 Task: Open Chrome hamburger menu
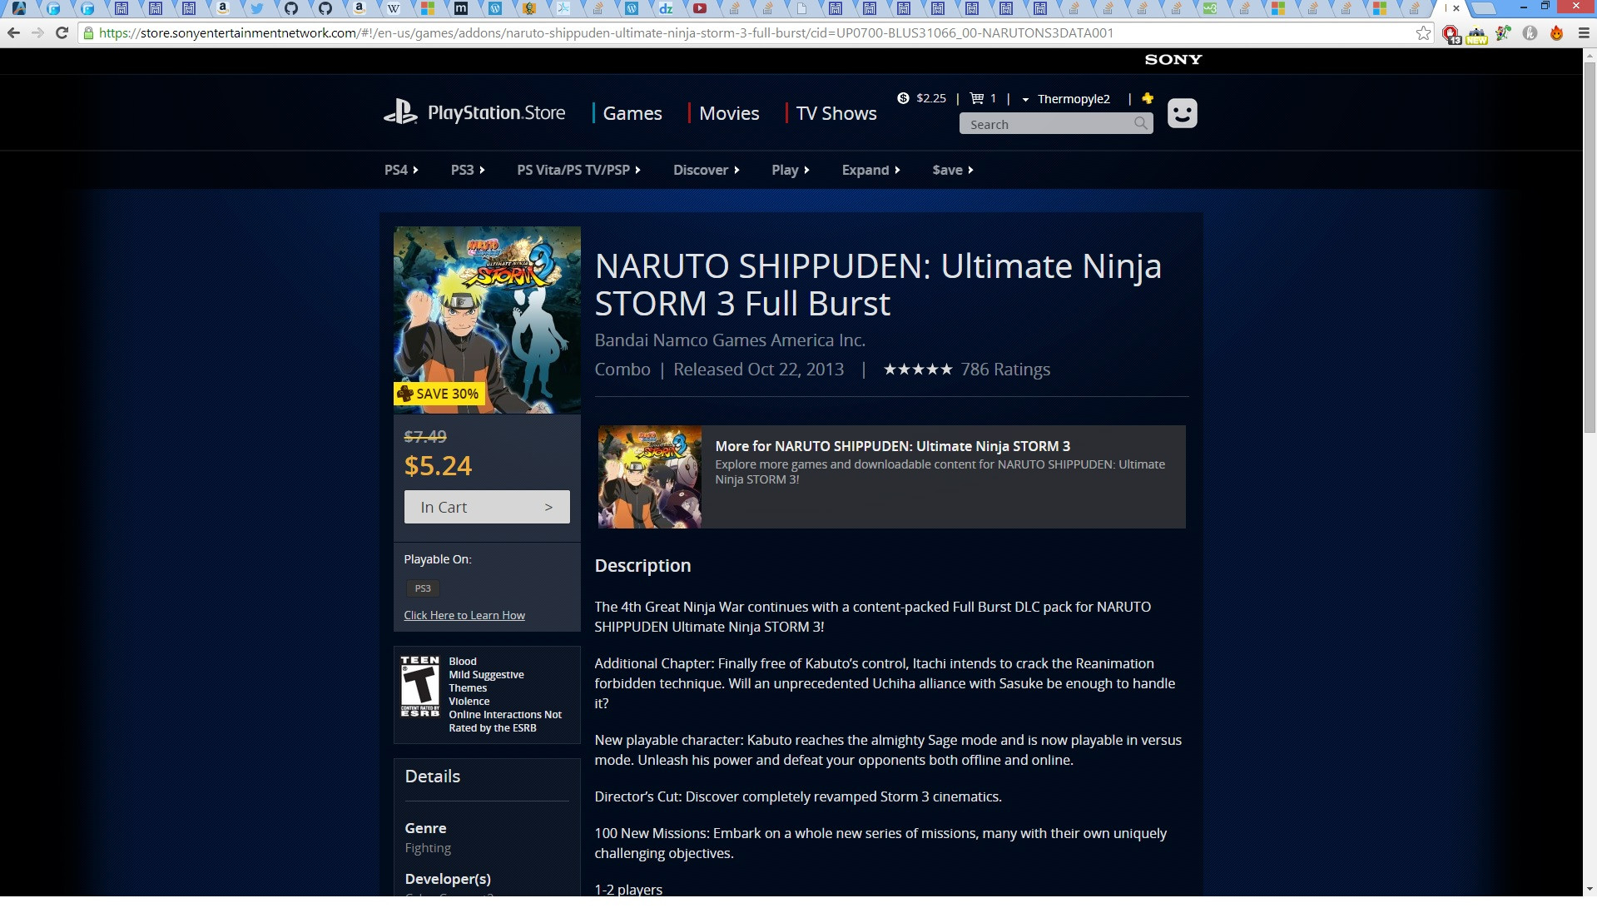tap(1584, 33)
